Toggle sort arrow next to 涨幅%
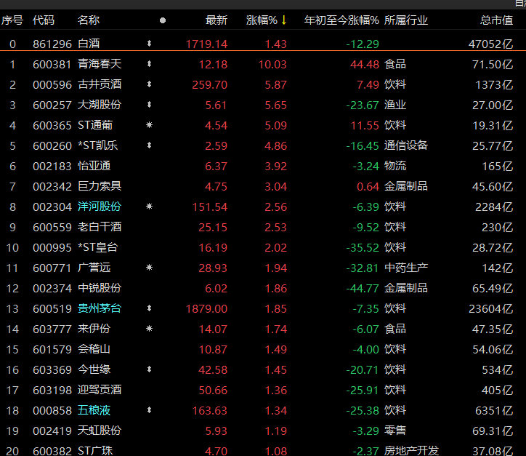This screenshot has height=456, width=526. coord(284,20)
